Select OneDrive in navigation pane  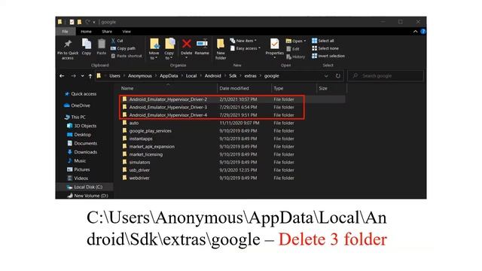77,105
